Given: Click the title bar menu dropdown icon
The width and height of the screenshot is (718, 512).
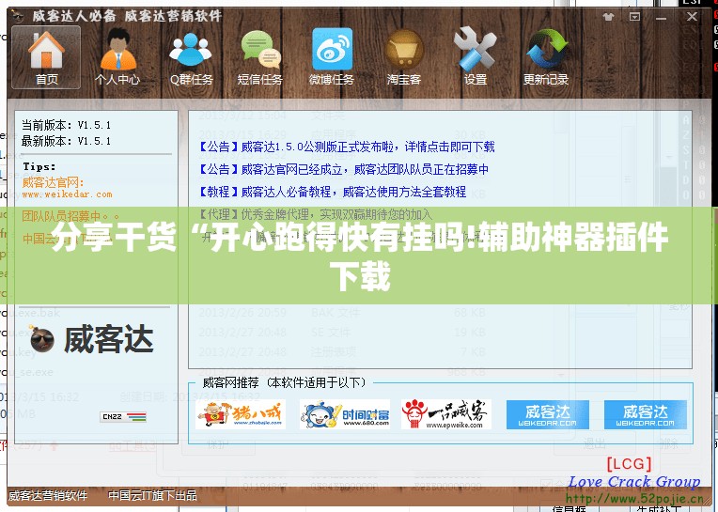Looking at the screenshot, I should (x=634, y=17).
